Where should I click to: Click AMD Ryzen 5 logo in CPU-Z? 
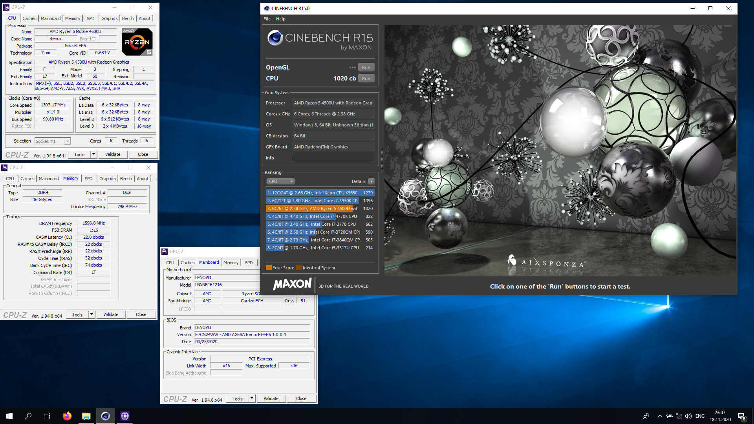click(x=137, y=42)
